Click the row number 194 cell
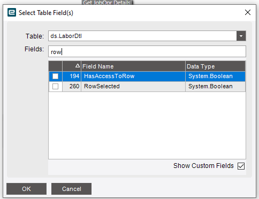The height and width of the screenshot is (199, 259). tap(72, 76)
